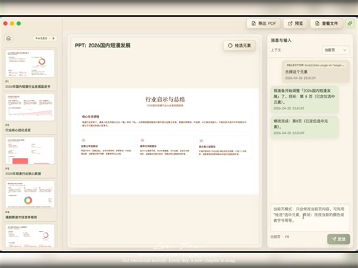358x268 pixels.
Task: Click the PPT title 2026国内短漫发展
Action: pos(103,45)
